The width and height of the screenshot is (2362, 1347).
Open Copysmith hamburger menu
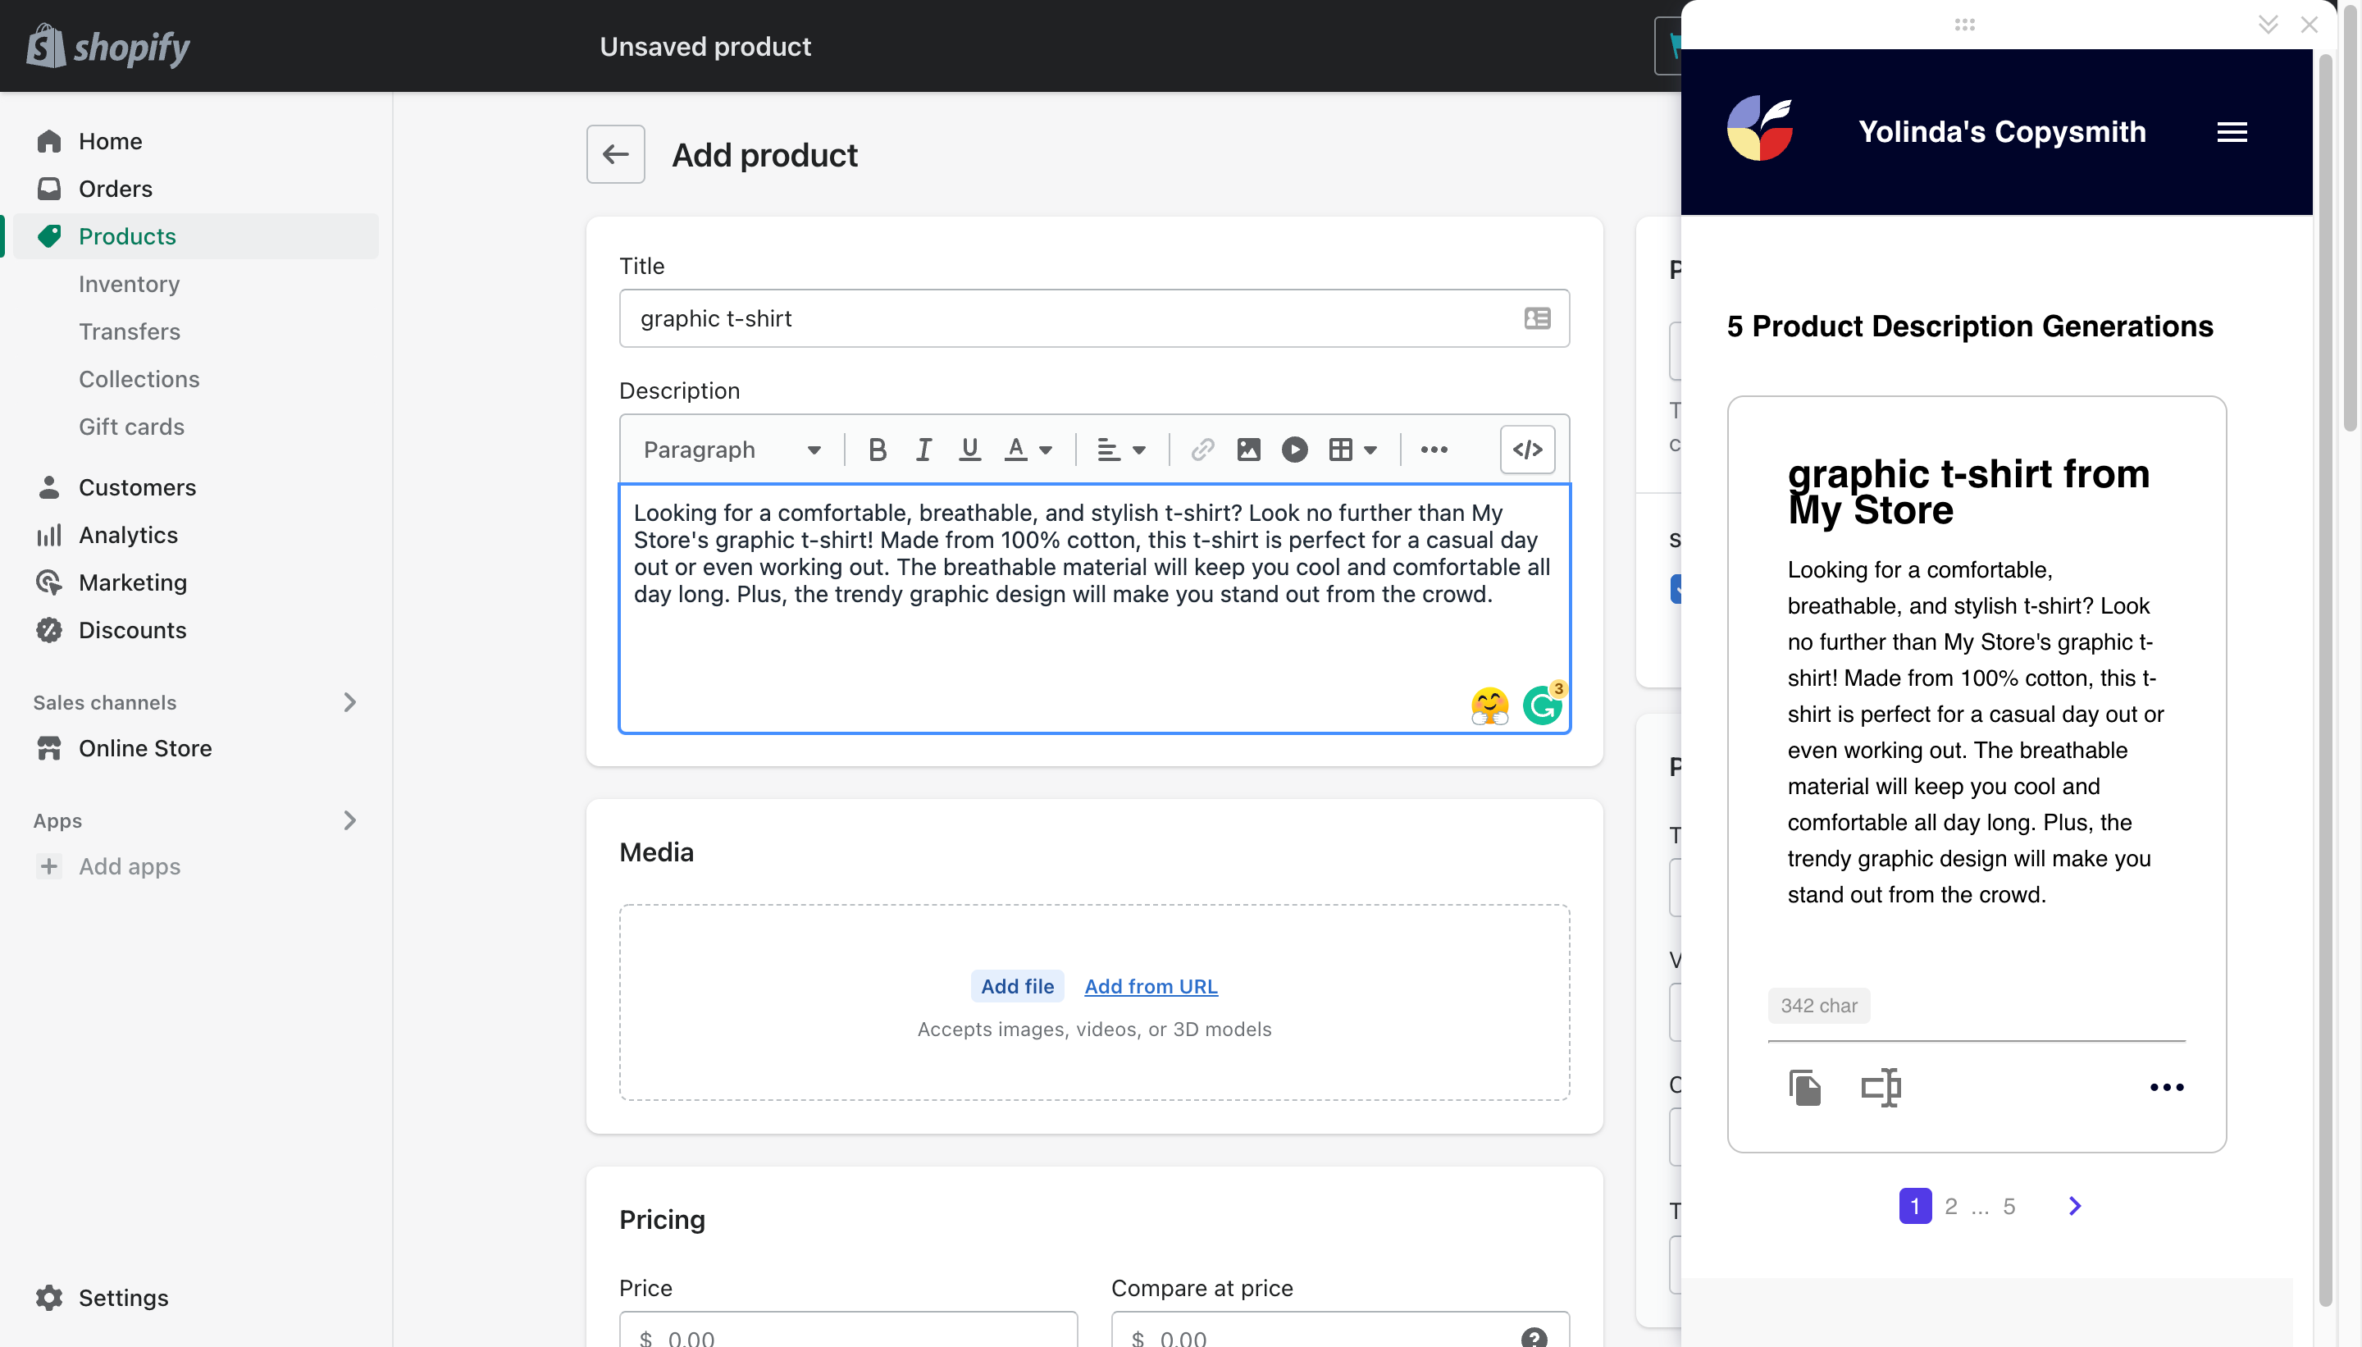point(2232,132)
